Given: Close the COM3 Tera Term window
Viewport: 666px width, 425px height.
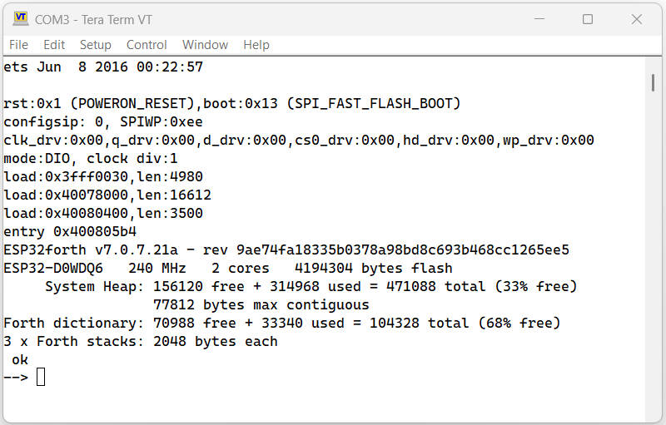Looking at the screenshot, I should click(x=636, y=19).
